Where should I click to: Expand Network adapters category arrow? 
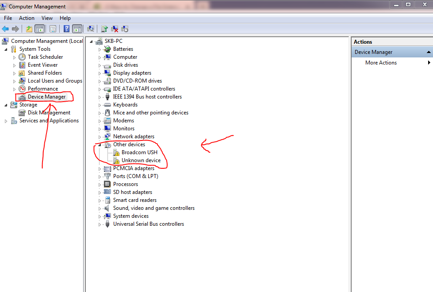point(100,137)
